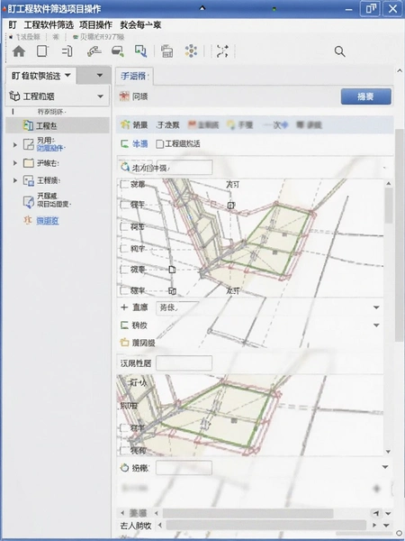
Task: Click the green person icon in the action row
Action: [125, 124]
